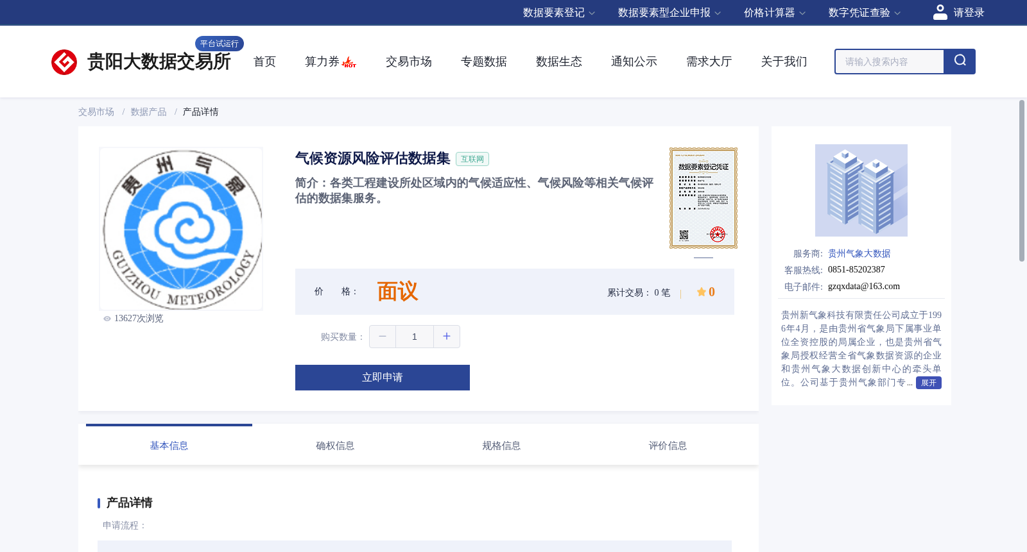Expand company description with 展开 button

coord(929,383)
